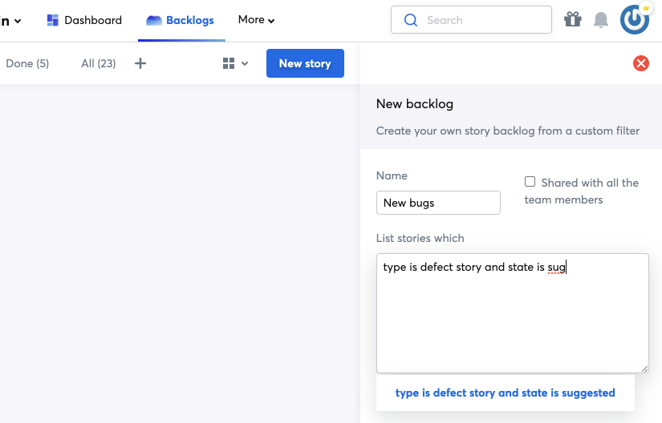Expand the view layout chevron dropdown
Viewport: 662px width, 423px height.
[x=245, y=63]
